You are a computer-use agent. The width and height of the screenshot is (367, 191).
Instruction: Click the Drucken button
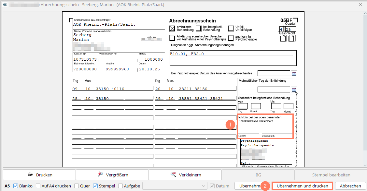point(39,175)
